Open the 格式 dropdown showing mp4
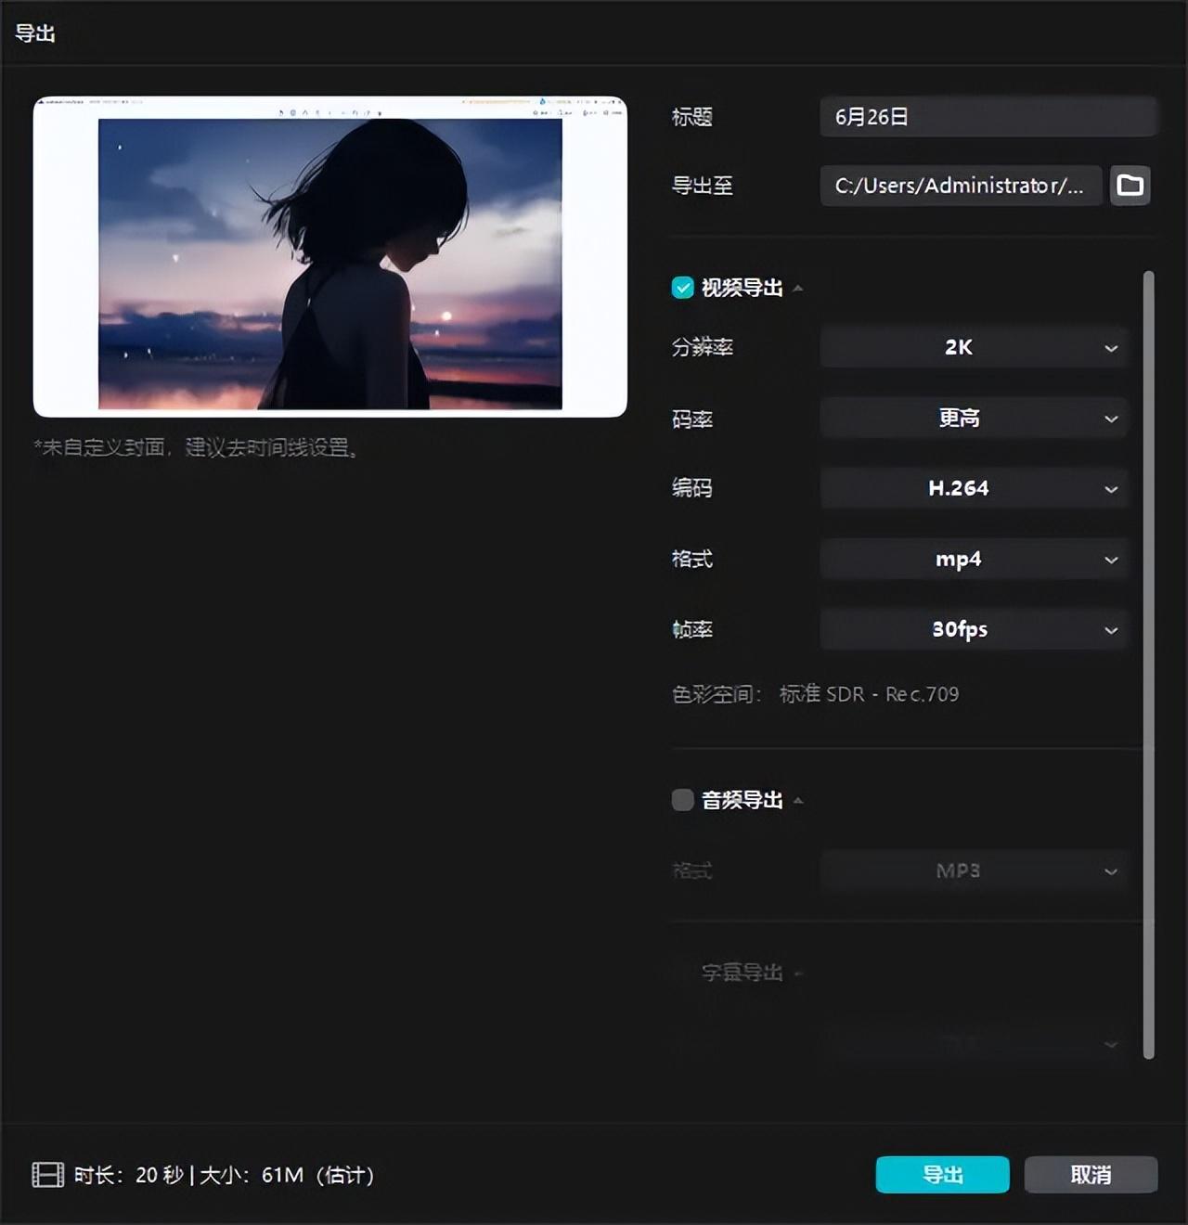 pos(973,559)
